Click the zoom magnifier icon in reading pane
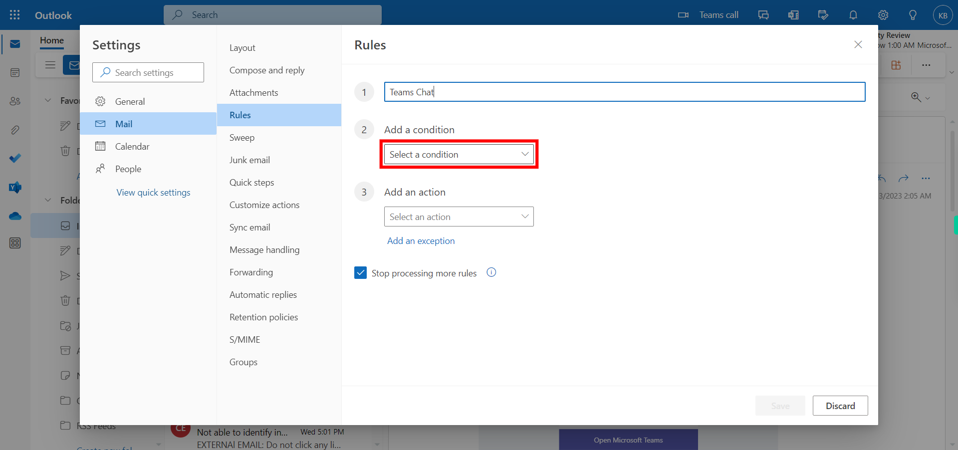This screenshot has height=450, width=958. pos(916,97)
